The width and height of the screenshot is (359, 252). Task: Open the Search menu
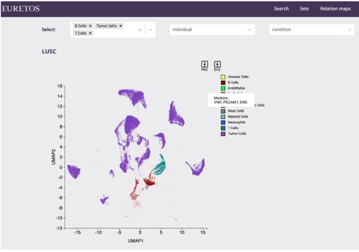click(281, 9)
